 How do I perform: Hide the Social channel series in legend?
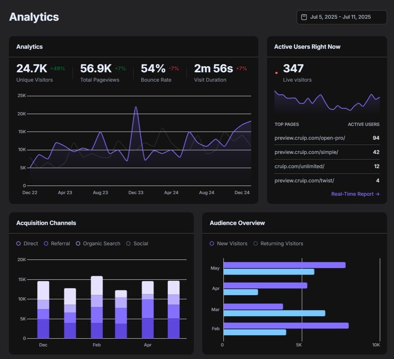[x=137, y=244]
